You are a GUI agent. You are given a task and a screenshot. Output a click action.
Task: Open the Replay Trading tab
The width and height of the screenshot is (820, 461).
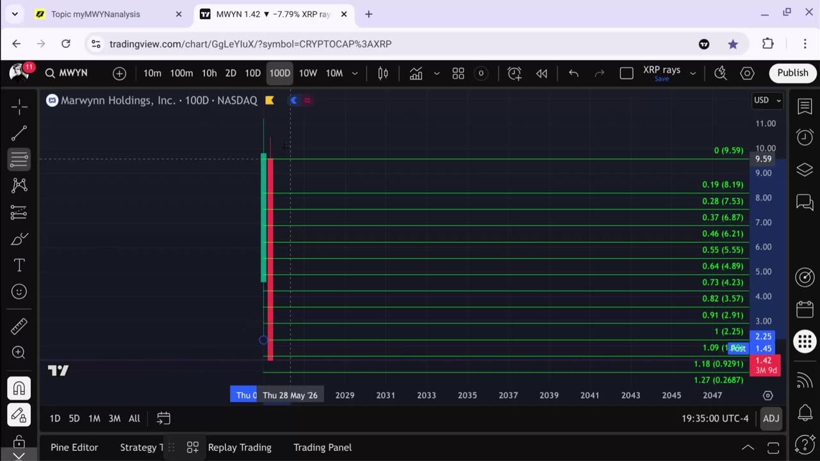click(x=240, y=448)
